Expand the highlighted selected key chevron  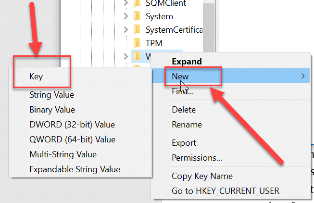126,56
